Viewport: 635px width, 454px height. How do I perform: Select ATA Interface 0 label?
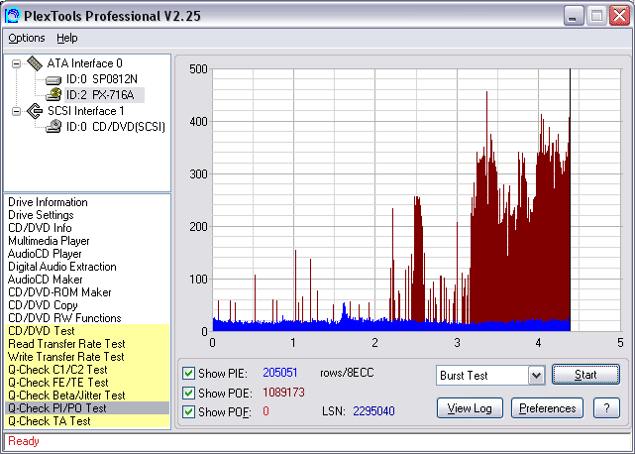coord(84,63)
